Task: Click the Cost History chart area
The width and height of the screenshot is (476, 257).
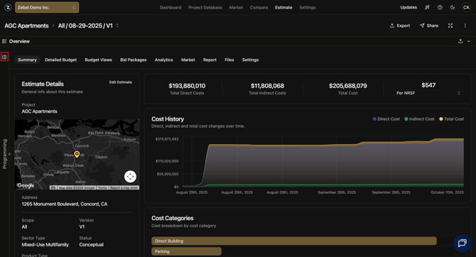Action: [x=323, y=163]
